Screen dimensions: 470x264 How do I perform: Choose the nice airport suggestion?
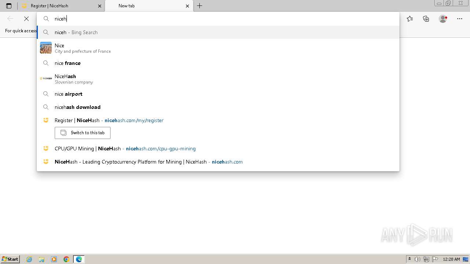click(218, 94)
